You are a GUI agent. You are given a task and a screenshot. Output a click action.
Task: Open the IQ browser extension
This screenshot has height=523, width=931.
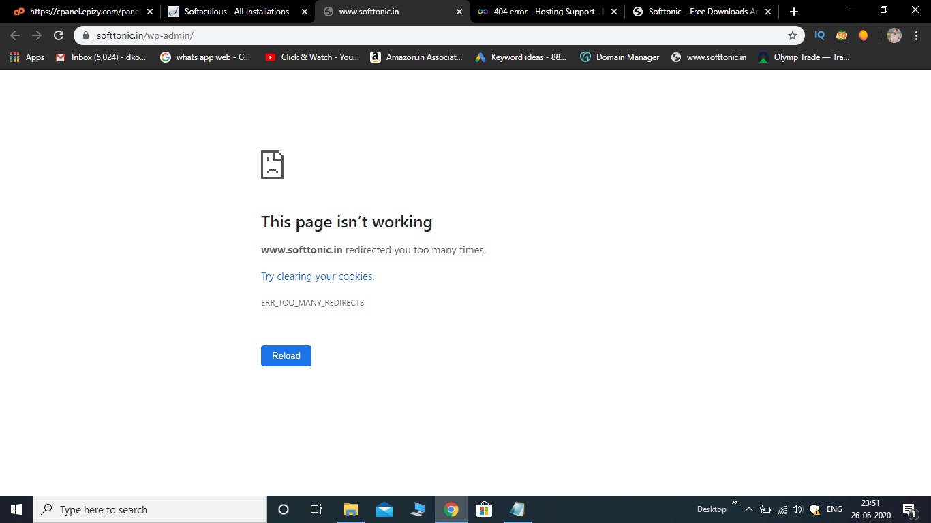[820, 35]
